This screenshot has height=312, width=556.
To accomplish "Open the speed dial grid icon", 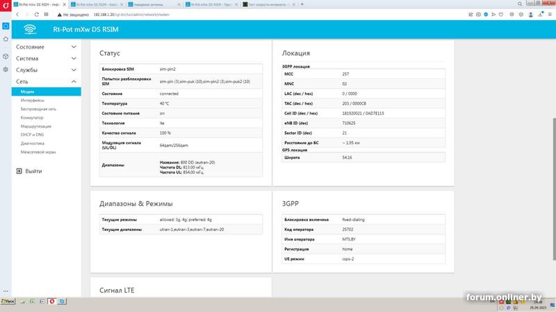I will (46, 15).
